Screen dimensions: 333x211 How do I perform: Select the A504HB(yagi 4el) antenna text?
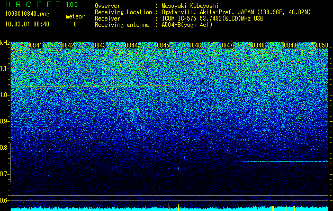point(187,25)
